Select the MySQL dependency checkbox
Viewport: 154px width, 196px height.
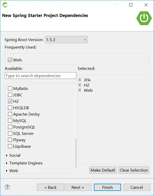pyautogui.click(x=10, y=120)
